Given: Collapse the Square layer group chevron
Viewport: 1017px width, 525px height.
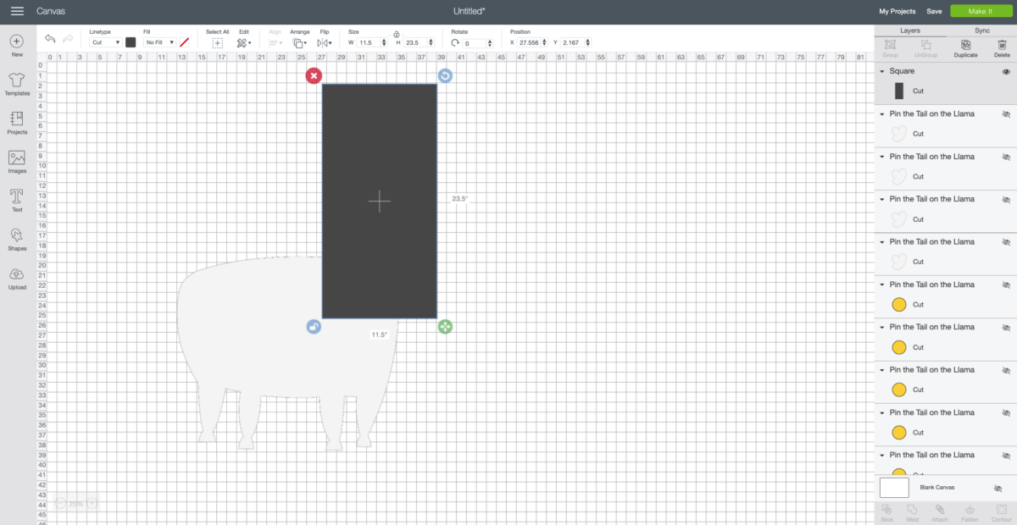Looking at the screenshot, I should (x=883, y=71).
